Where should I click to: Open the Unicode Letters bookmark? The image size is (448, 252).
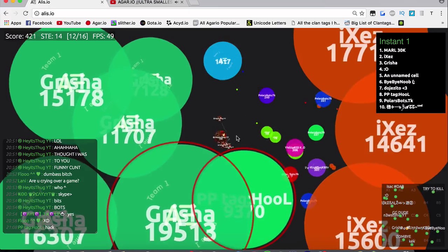coord(266,23)
